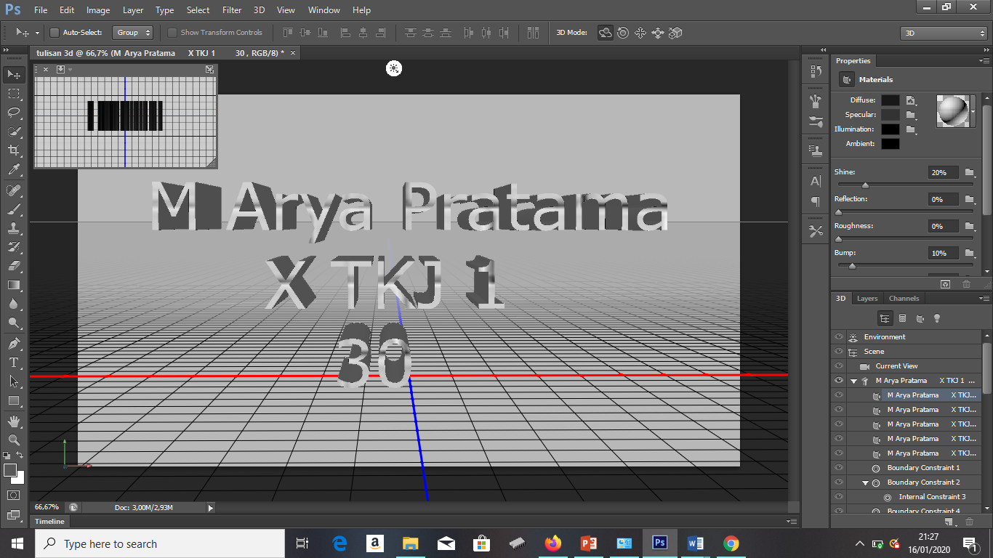This screenshot has width=993, height=558.
Task: Click the meshes filter icon in 3D panel
Action: click(x=902, y=318)
